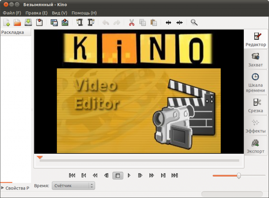Open the Экспорт tab
Image resolution: width=269 pixels, height=198 pixels.
(256, 146)
